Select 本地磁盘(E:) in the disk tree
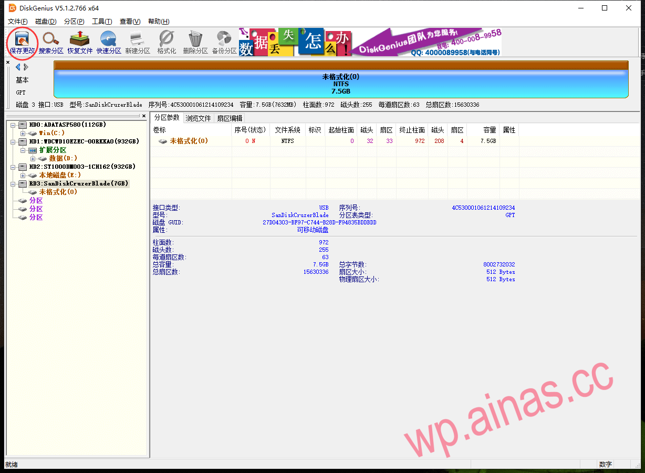The width and height of the screenshot is (645, 473). (x=60, y=176)
